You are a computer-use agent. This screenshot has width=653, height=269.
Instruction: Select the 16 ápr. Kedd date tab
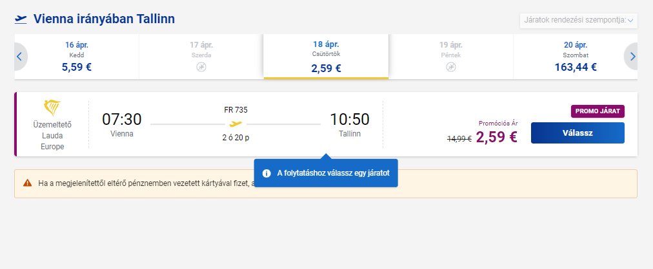point(77,56)
